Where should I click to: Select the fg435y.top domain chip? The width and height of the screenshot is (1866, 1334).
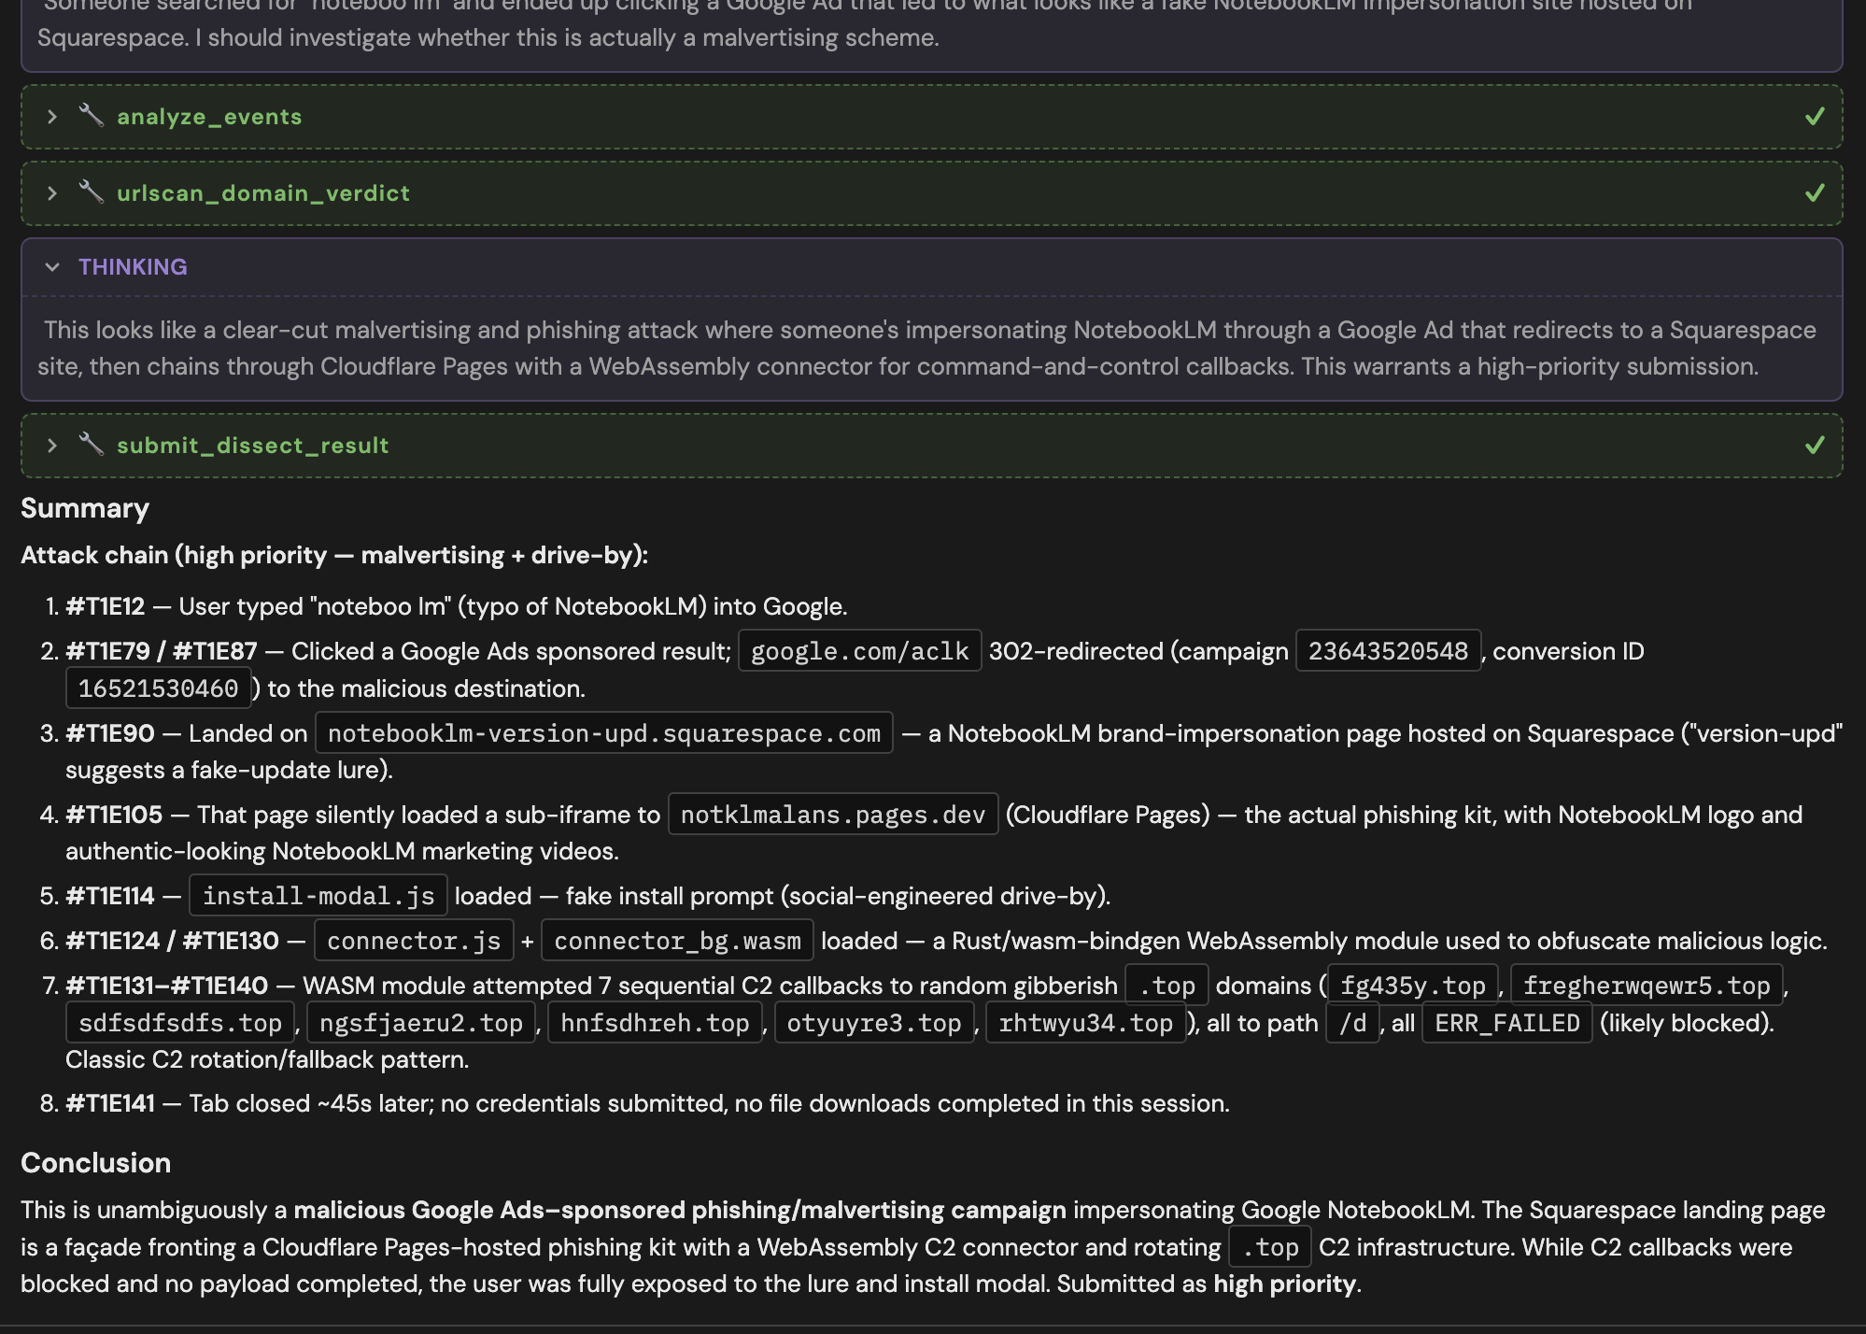[x=1413, y=986]
